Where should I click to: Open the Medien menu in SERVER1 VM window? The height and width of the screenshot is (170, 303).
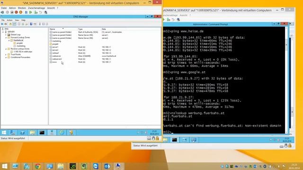(22, 8)
